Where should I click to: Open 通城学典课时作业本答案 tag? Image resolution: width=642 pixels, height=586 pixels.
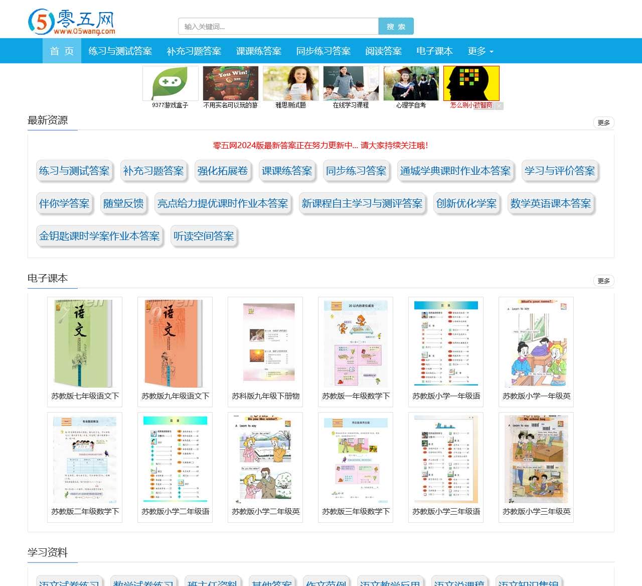(455, 171)
